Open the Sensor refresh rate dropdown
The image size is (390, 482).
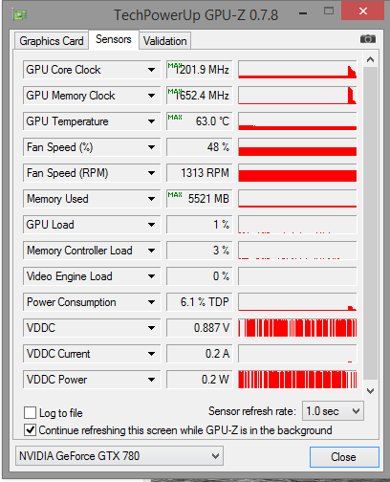click(333, 411)
